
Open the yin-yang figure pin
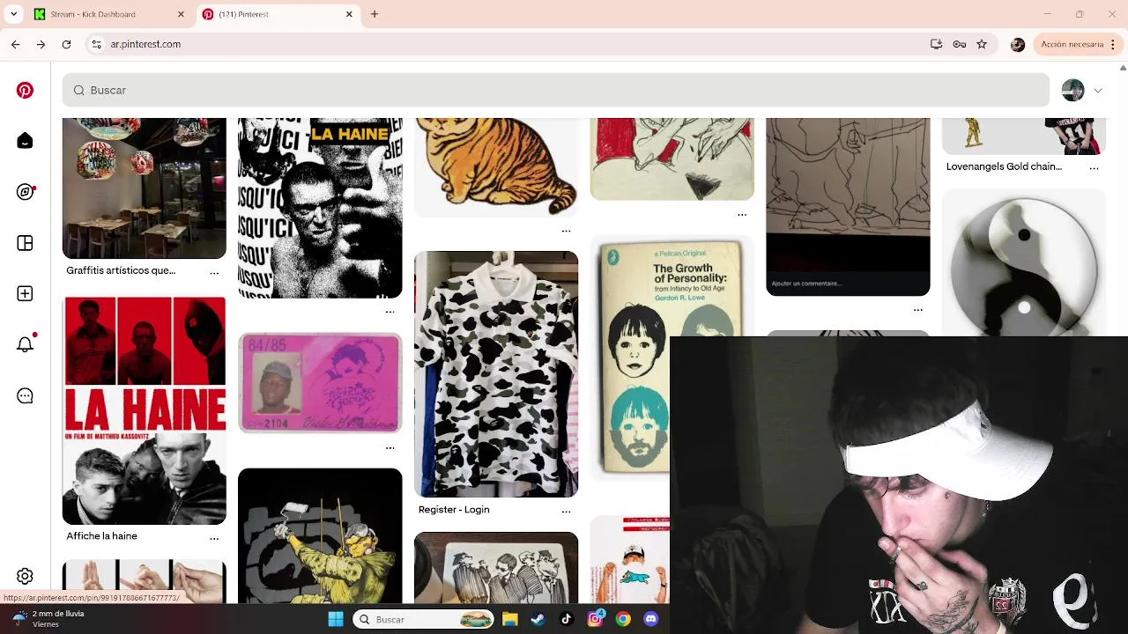click(x=1024, y=264)
